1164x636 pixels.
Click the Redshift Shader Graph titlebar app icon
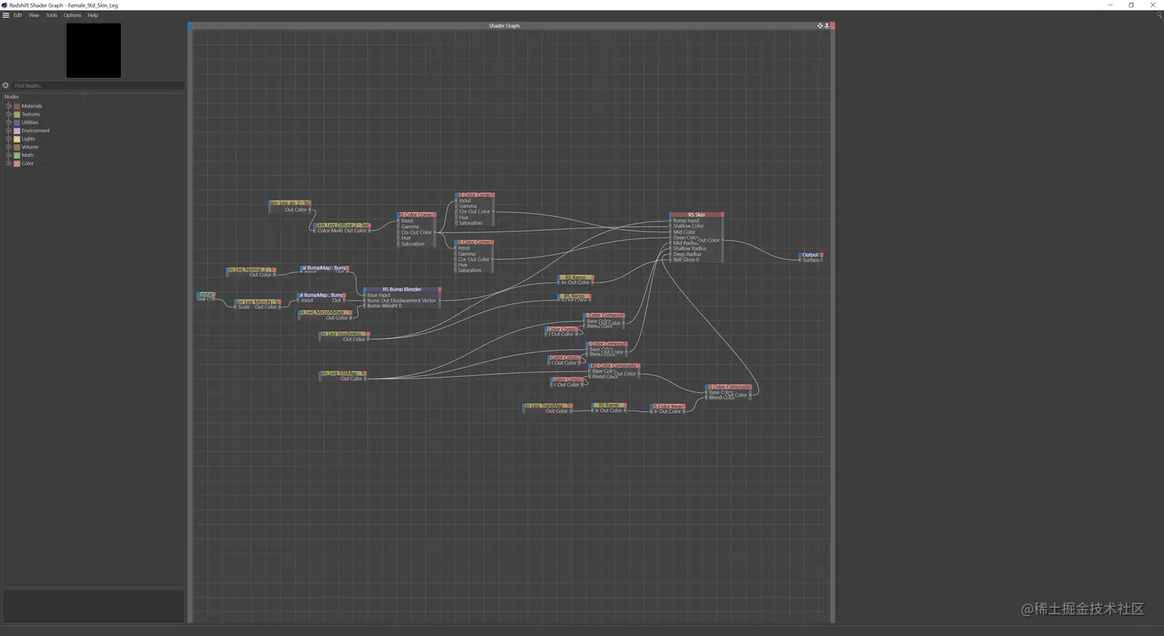pyautogui.click(x=5, y=5)
